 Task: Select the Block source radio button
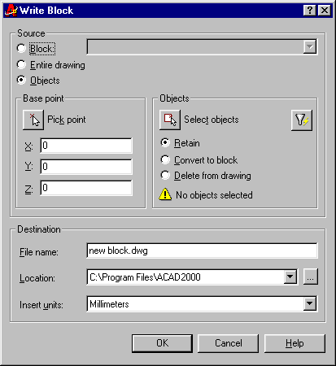[21, 49]
